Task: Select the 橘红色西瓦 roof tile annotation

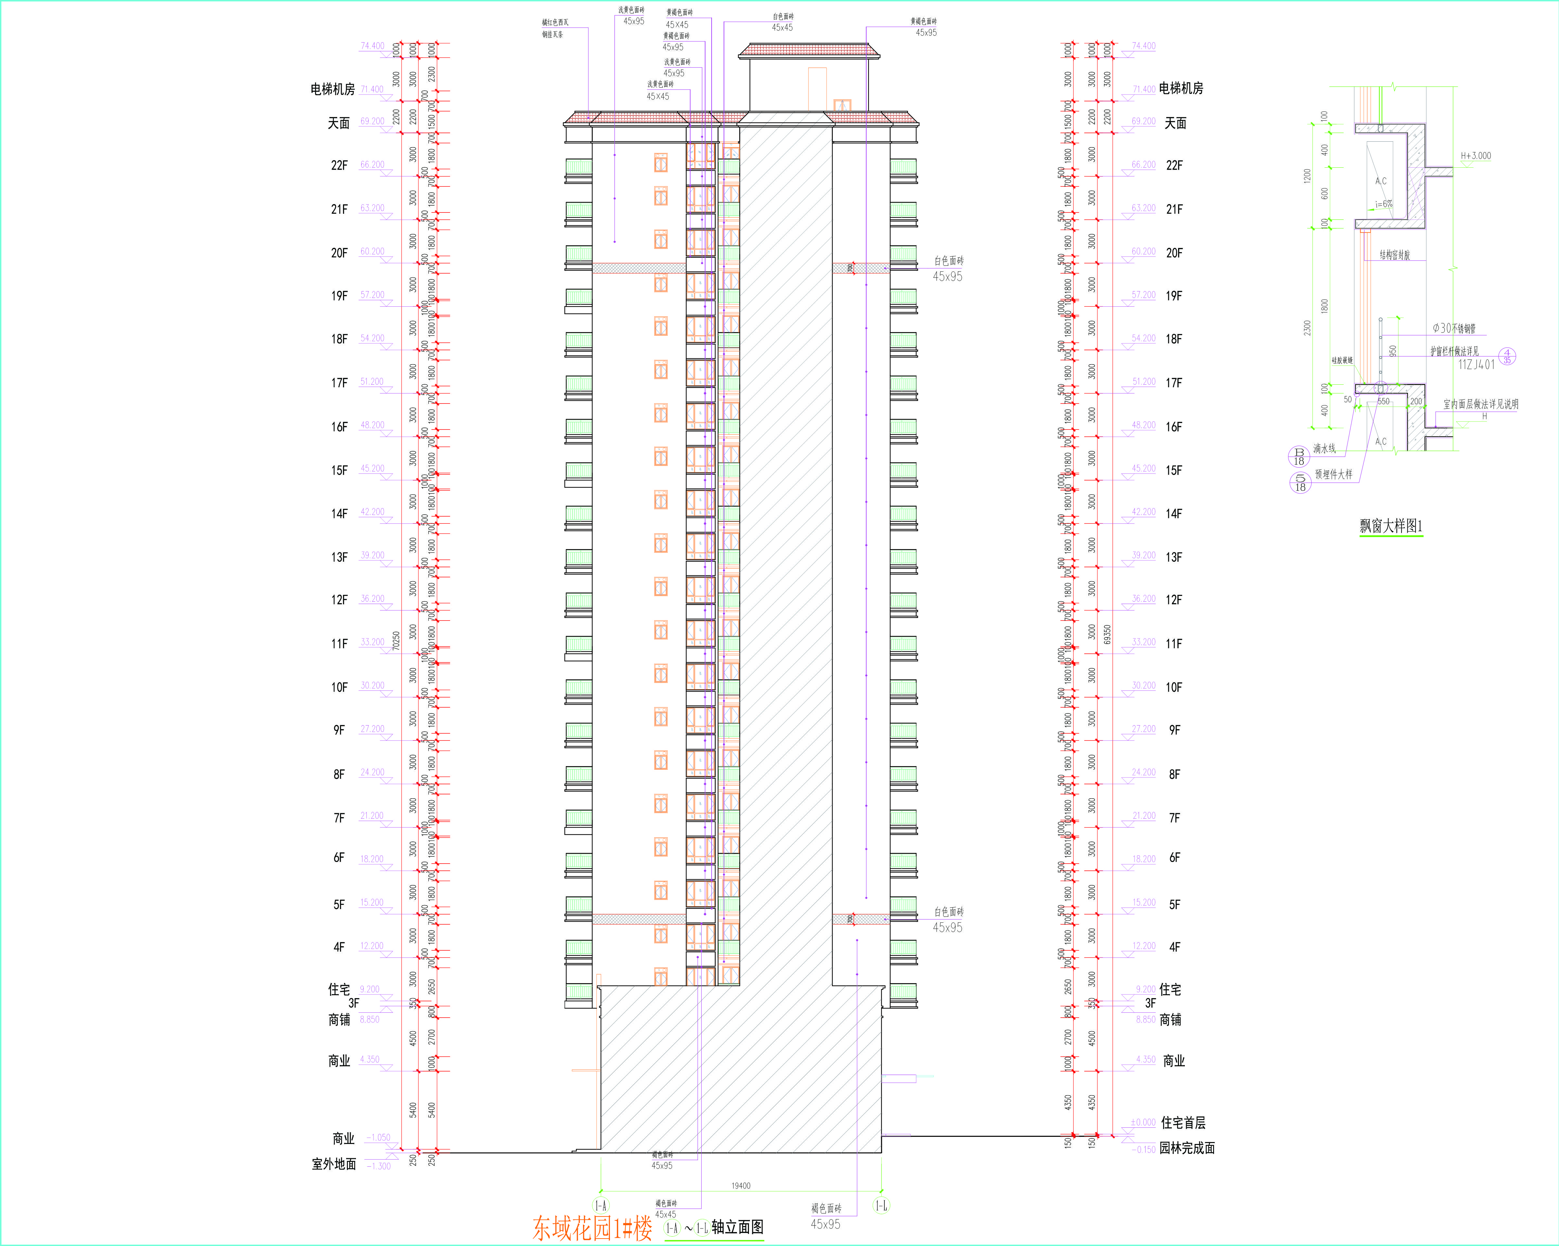Action: point(555,22)
